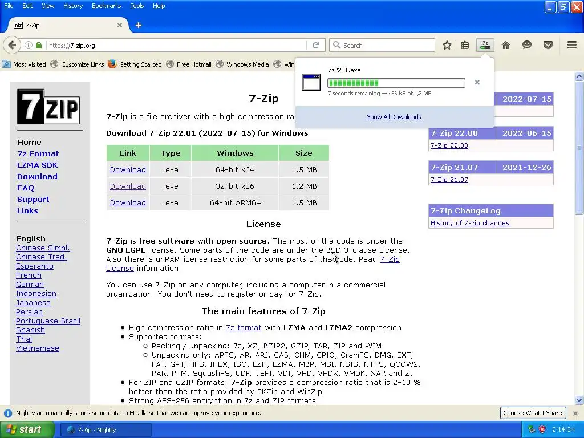Open the View menu
Screen dimensions: 584x438
[x=48, y=6]
